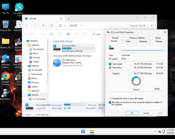Switch to the Security tab
This screenshot has height=139, width=175.
pos(115,38)
